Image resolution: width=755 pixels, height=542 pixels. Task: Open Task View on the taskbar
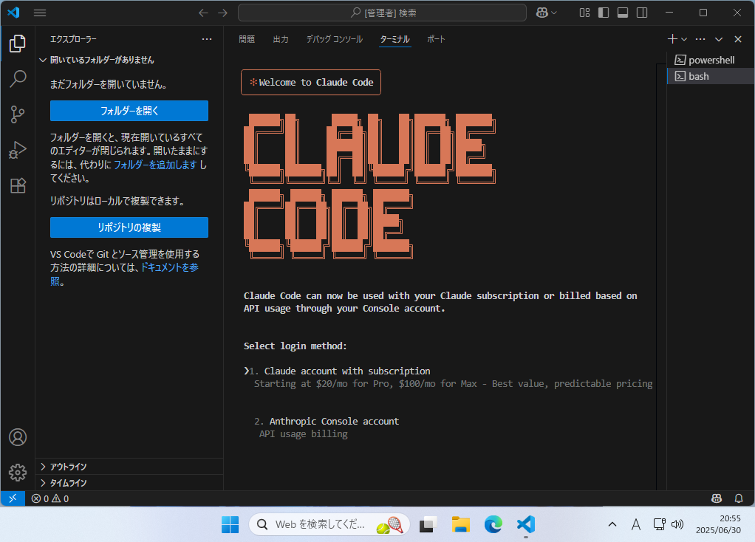click(x=428, y=525)
